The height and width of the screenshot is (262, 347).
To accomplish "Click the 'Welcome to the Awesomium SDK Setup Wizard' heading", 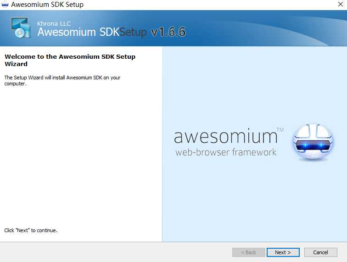I will click(70, 60).
